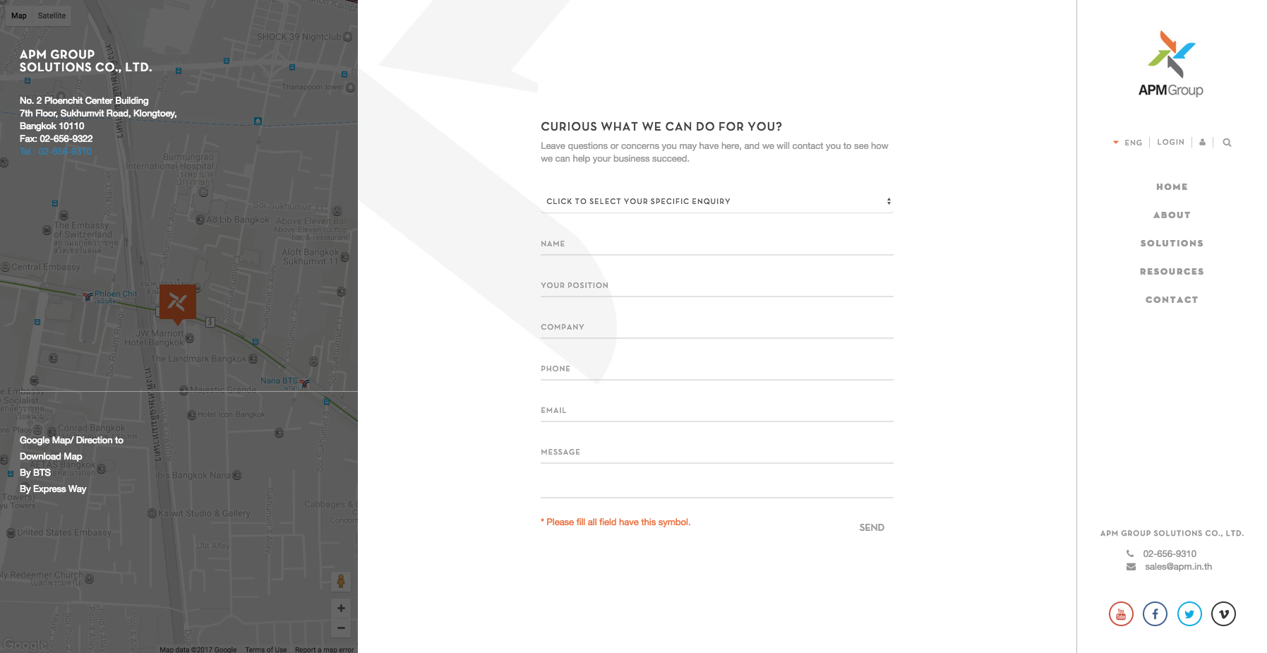
Task: Click the LOGIN link
Action: [x=1170, y=142]
